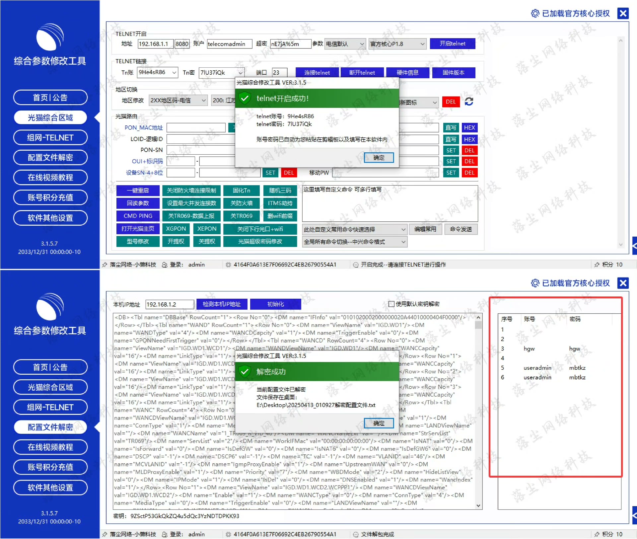
Task: Click the 开启telnet button
Action: click(452, 43)
